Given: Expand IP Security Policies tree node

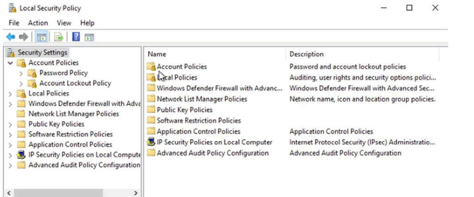Looking at the screenshot, I should (x=10, y=155).
